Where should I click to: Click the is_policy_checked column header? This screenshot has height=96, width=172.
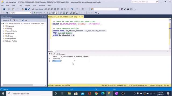tap(67, 57)
